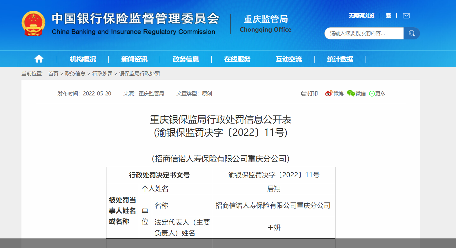Click the subtitle 招商信诺人寿保险有限公司重庆分公司 in parentheses
The image size is (456, 248).
click(x=221, y=159)
